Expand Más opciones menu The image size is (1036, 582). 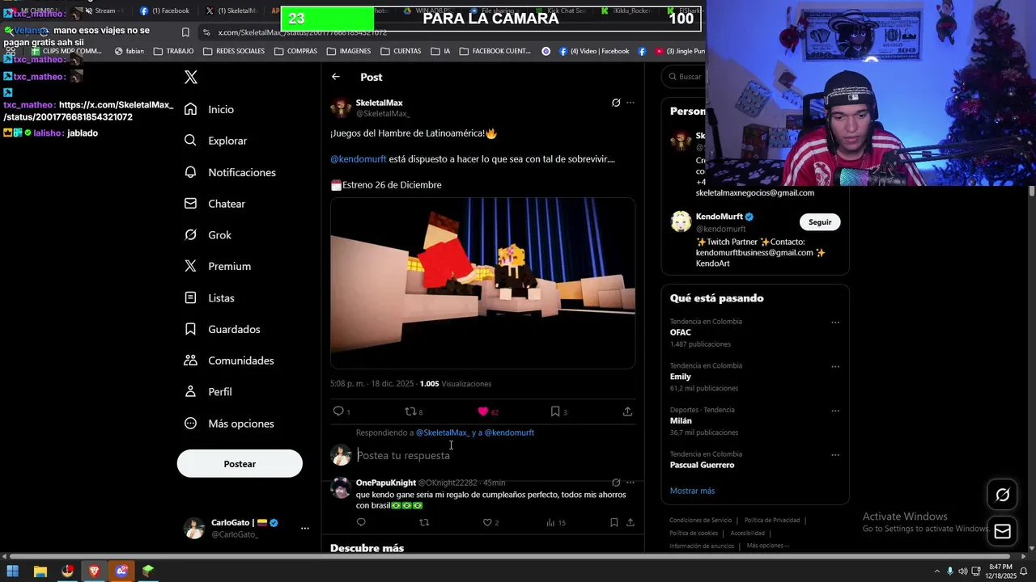click(230, 424)
